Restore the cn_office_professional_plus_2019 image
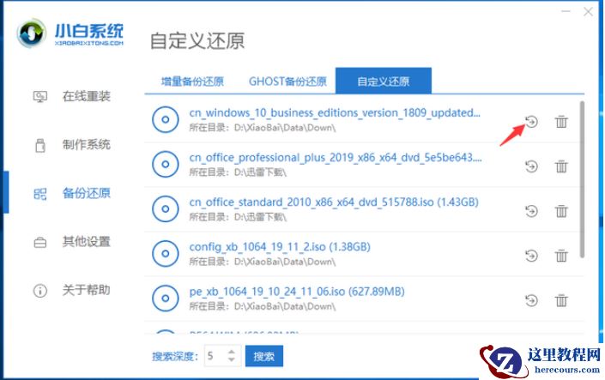The width and height of the screenshot is (605, 380). (x=531, y=166)
